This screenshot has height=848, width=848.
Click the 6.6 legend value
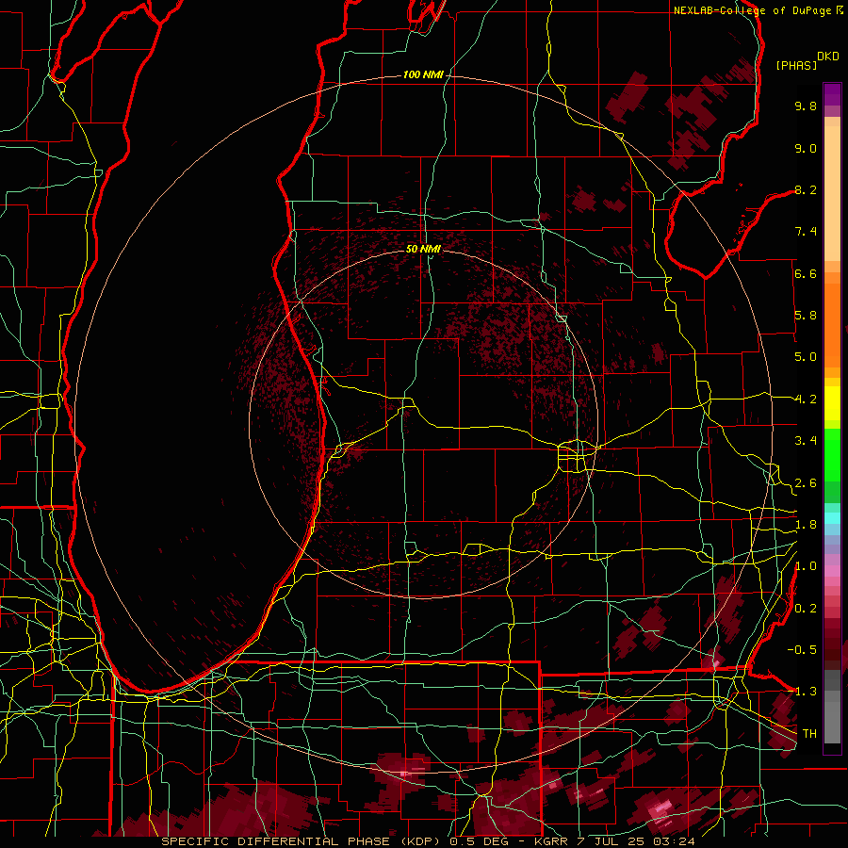pyautogui.click(x=806, y=273)
